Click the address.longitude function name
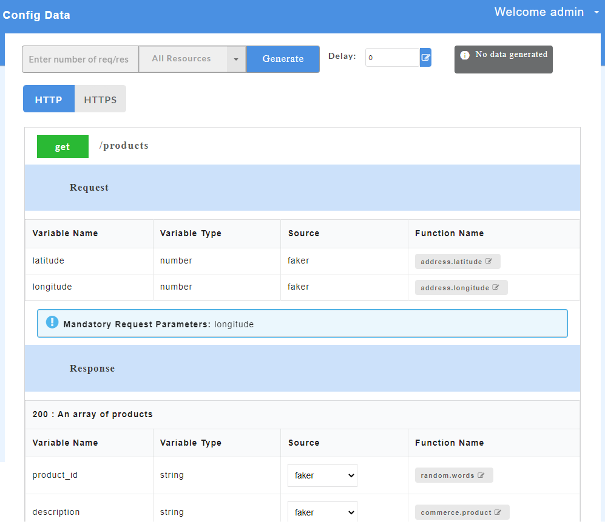605x524 pixels. click(x=455, y=288)
